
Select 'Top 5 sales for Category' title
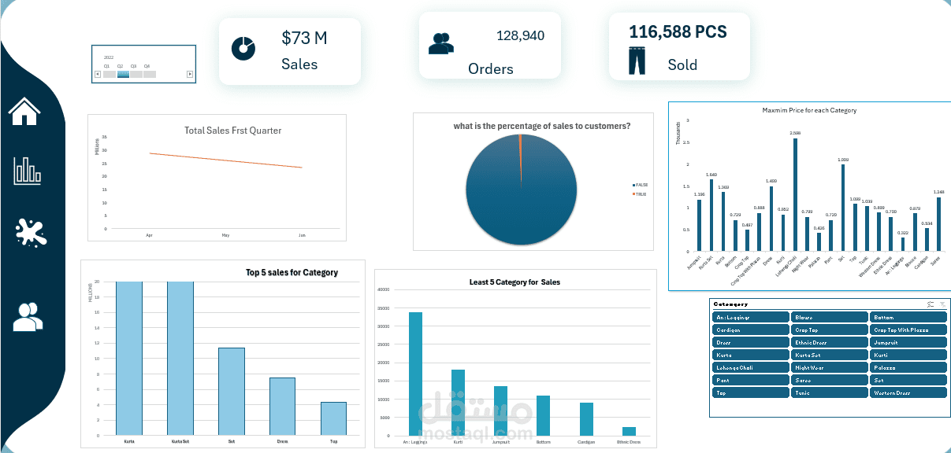[x=292, y=273]
